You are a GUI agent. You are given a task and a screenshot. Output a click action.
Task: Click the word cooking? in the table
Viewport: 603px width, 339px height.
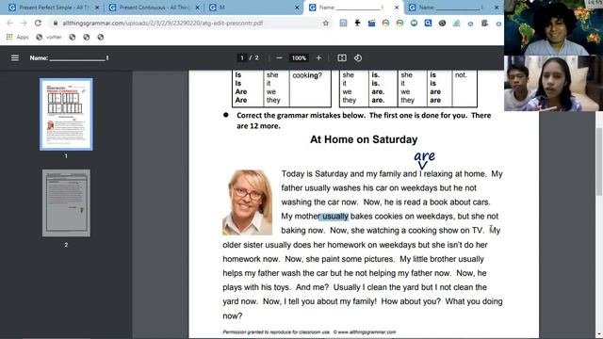(x=307, y=75)
